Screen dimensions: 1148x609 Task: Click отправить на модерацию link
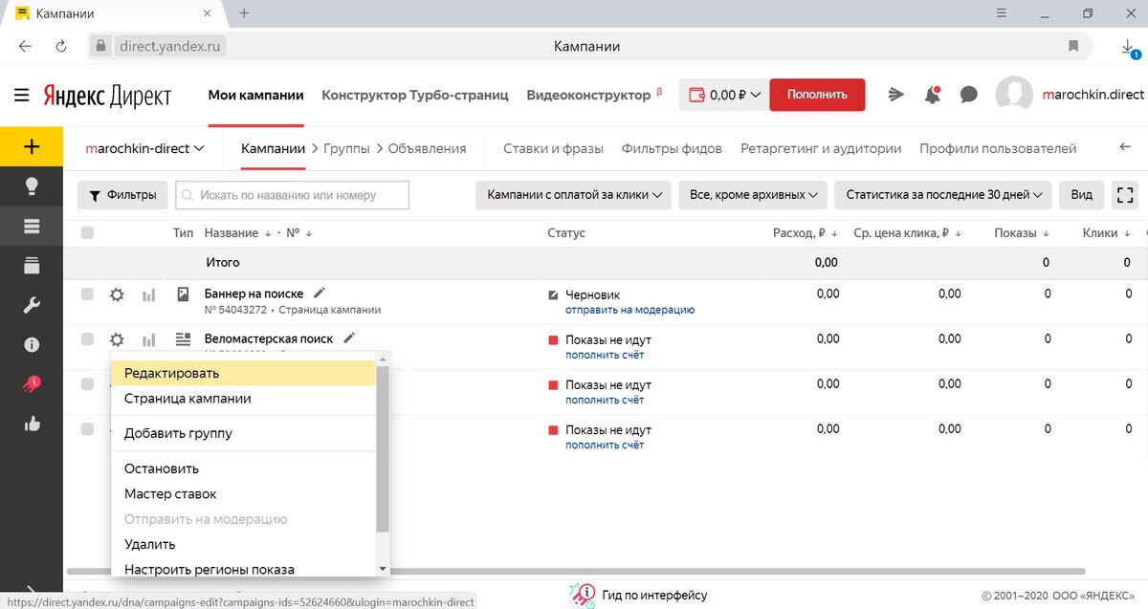[629, 310]
